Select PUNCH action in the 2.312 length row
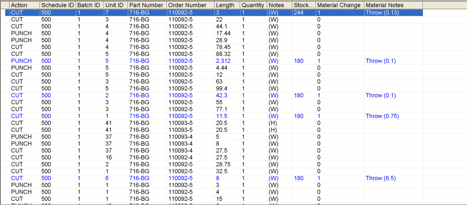467x205 pixels. pos(21,61)
